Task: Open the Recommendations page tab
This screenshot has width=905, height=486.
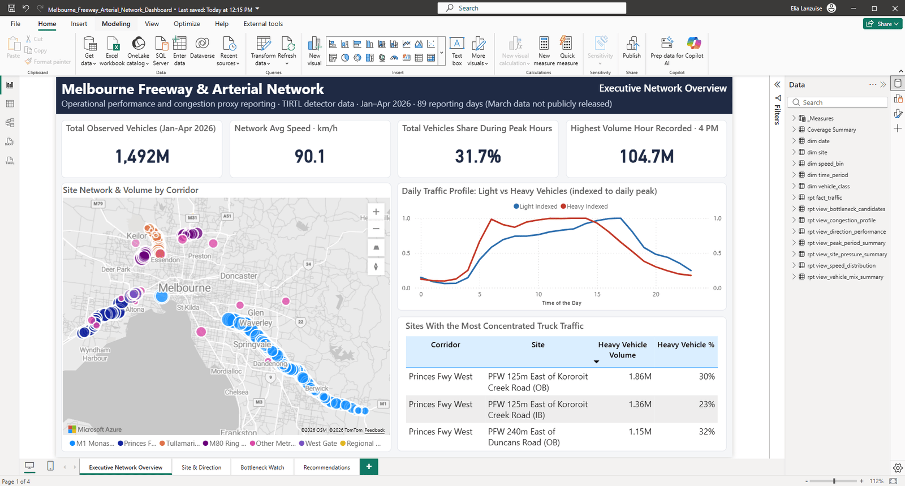Action: point(327,467)
